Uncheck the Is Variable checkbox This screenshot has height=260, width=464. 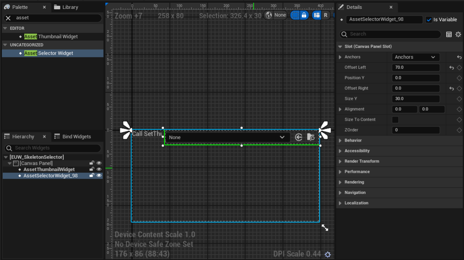pyautogui.click(x=429, y=19)
